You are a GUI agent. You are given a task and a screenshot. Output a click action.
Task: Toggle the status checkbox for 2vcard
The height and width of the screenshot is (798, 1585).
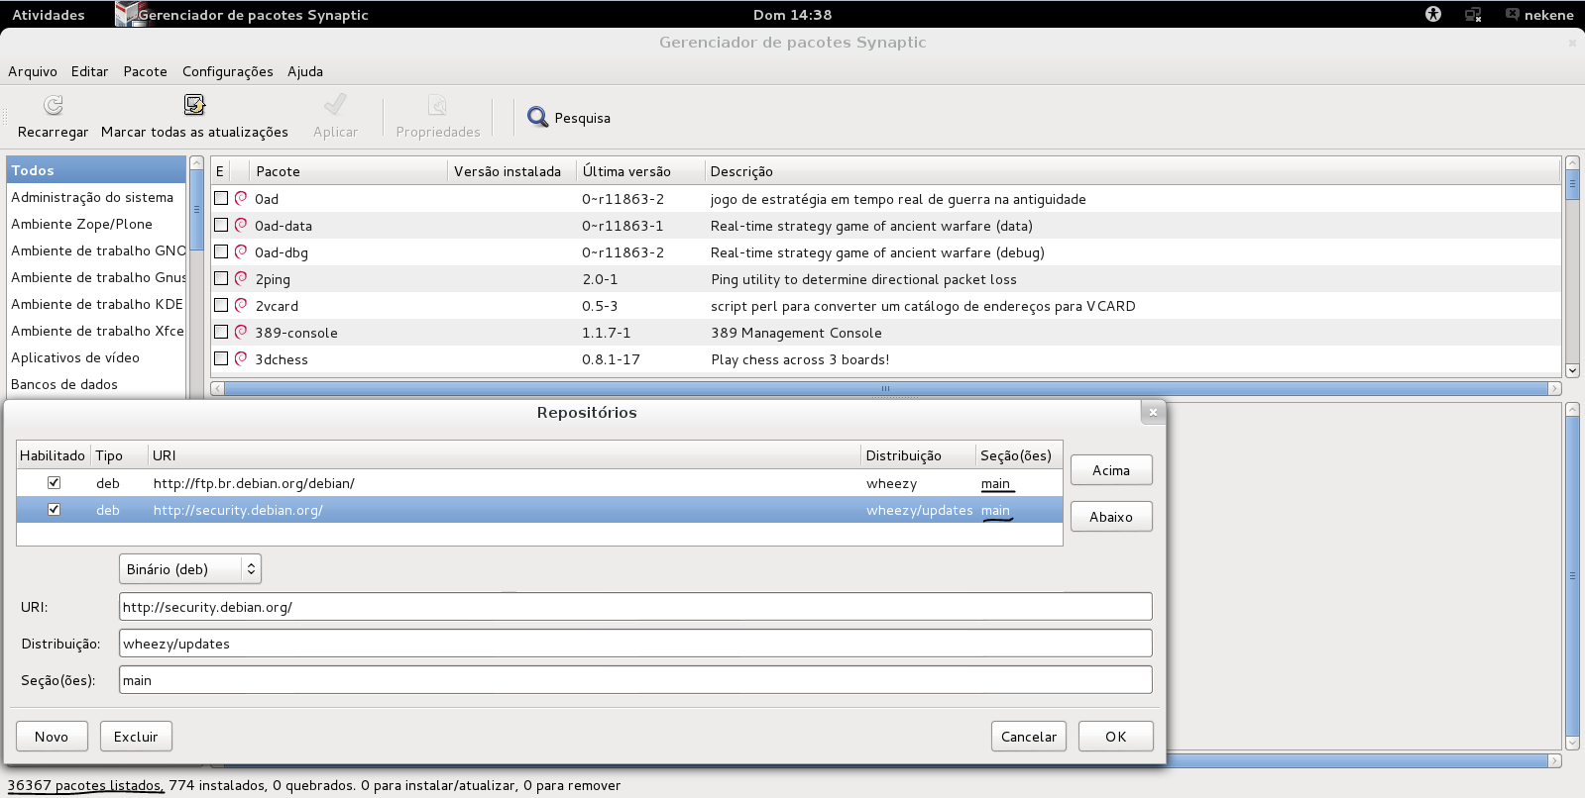(221, 305)
